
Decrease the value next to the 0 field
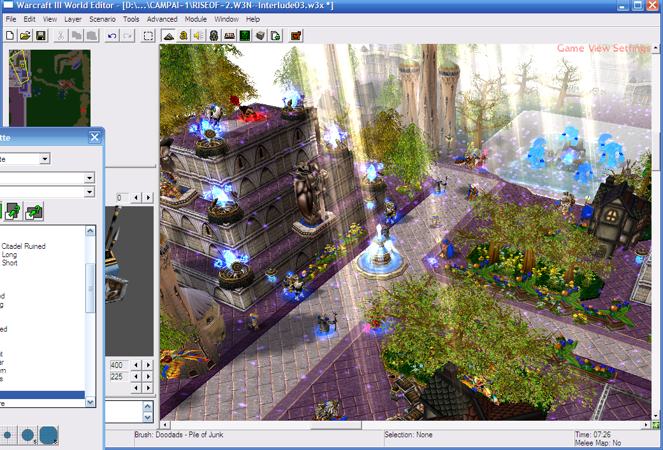coord(136,197)
